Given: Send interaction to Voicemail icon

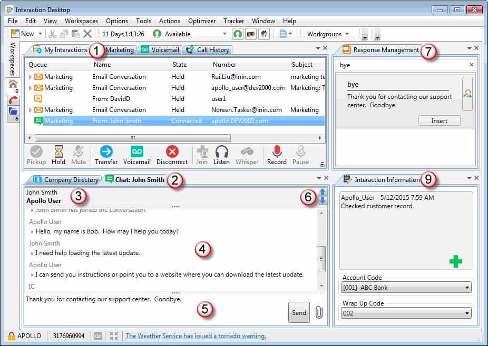Looking at the screenshot, I should [137, 152].
